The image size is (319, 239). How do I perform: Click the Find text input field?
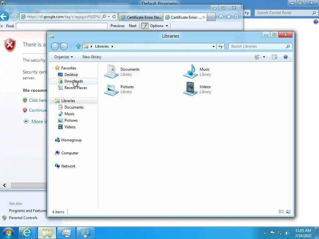62,26
